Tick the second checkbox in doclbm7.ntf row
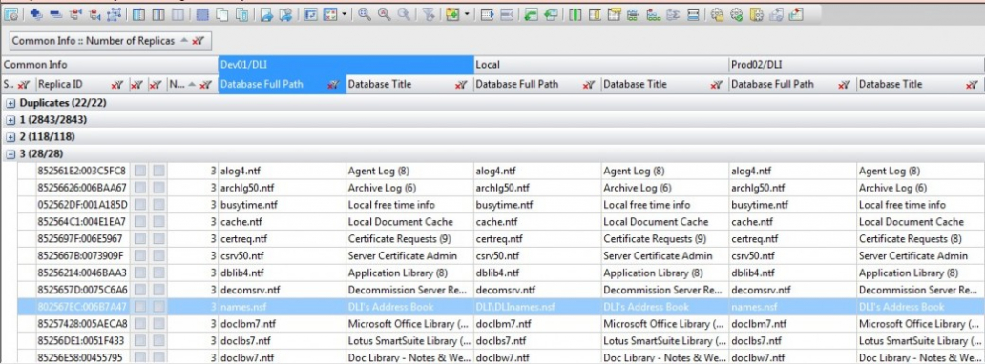Viewport: 985px width, 364px height. [x=159, y=324]
